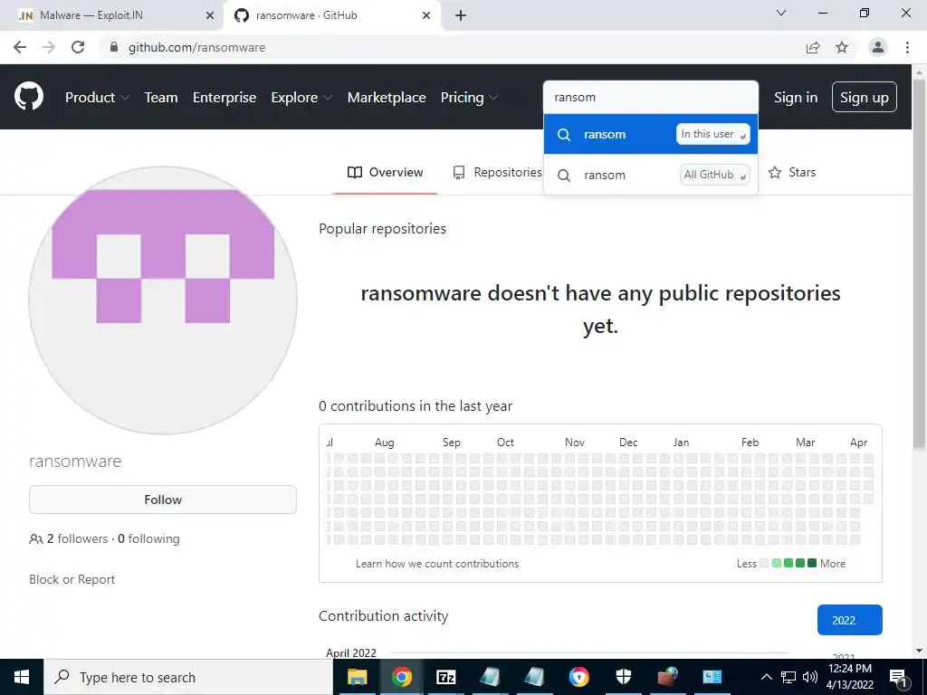
Task: Click the taskbar clock and date
Action: click(850, 677)
